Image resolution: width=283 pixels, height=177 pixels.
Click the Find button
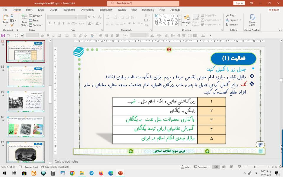[x=230, y=16]
